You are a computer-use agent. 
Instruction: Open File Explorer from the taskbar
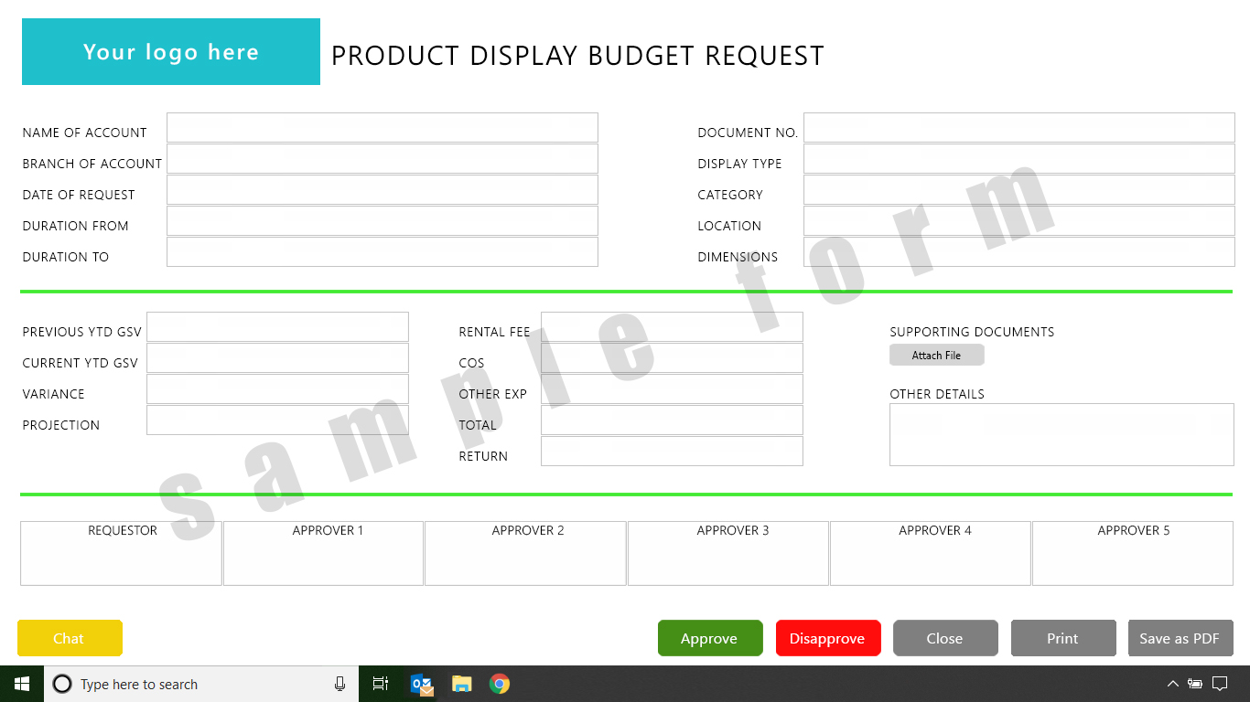click(x=462, y=684)
